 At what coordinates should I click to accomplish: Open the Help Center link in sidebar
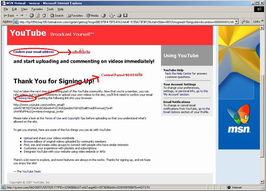pyautogui.click(x=178, y=73)
